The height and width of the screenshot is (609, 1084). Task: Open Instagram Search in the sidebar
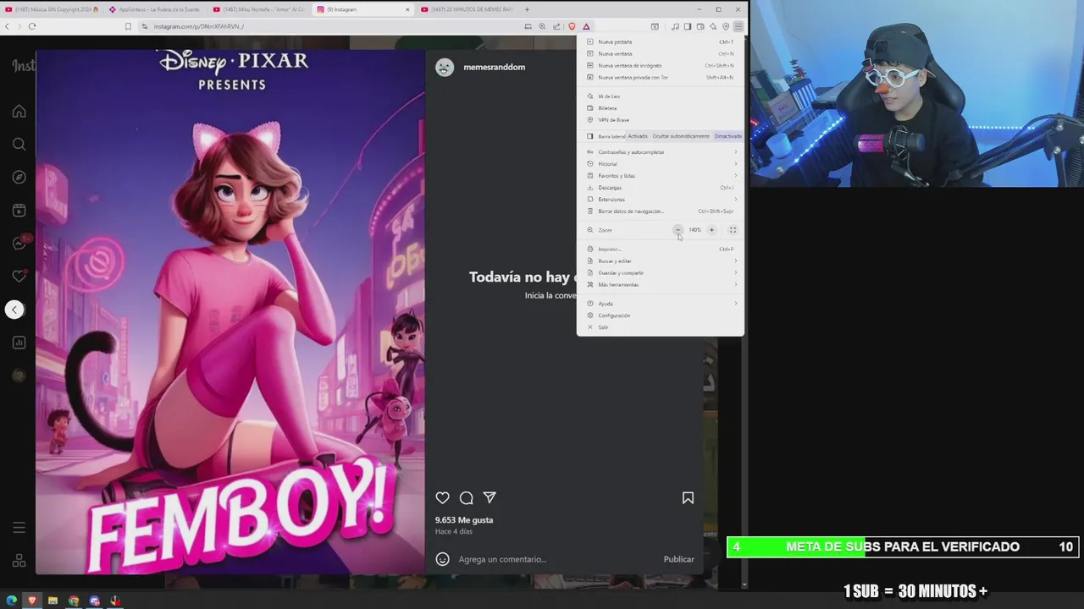[19, 145]
